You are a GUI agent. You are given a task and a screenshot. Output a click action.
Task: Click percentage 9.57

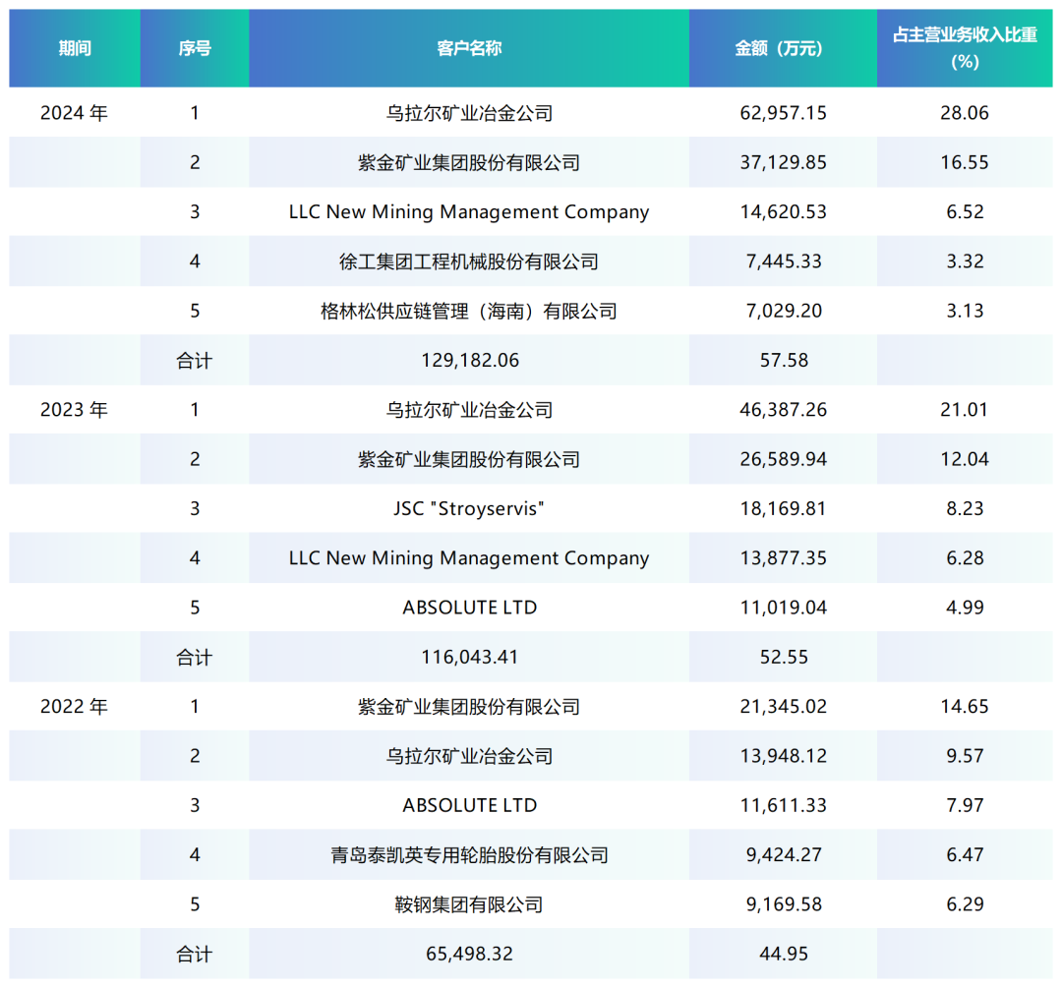coord(965,756)
